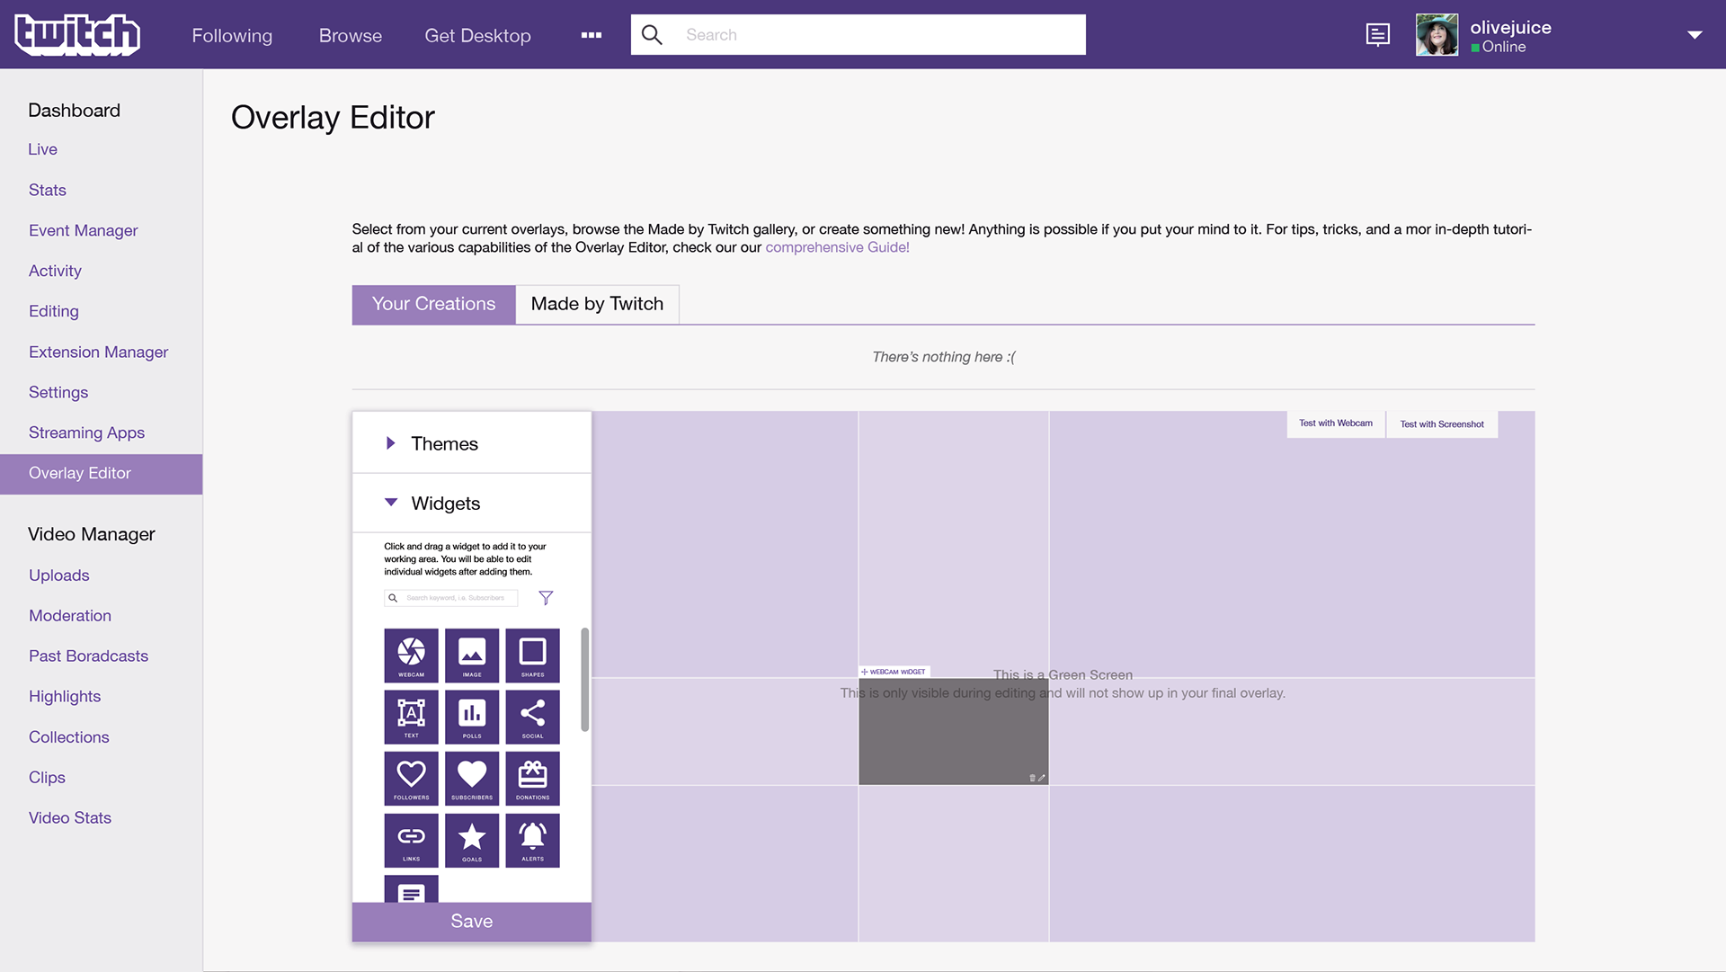
Task: Open Video Stats in sidebar
Action: pos(69,818)
